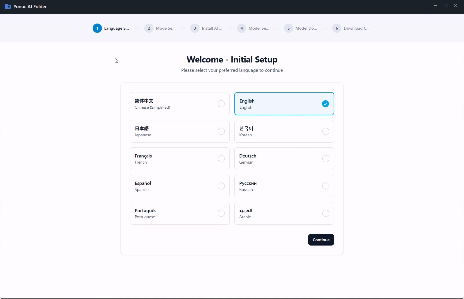Select the Chinese (Simplified) radio button
The width and height of the screenshot is (464, 299).
(x=221, y=104)
